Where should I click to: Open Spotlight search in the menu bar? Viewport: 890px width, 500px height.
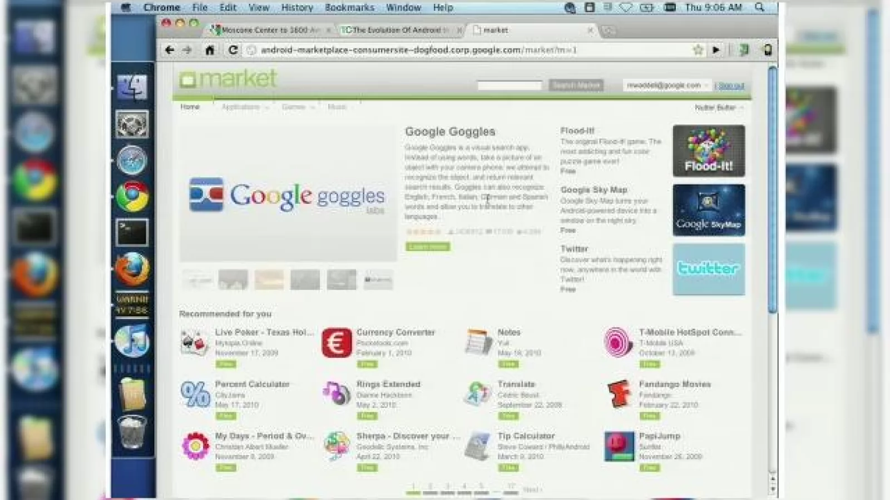(x=759, y=7)
